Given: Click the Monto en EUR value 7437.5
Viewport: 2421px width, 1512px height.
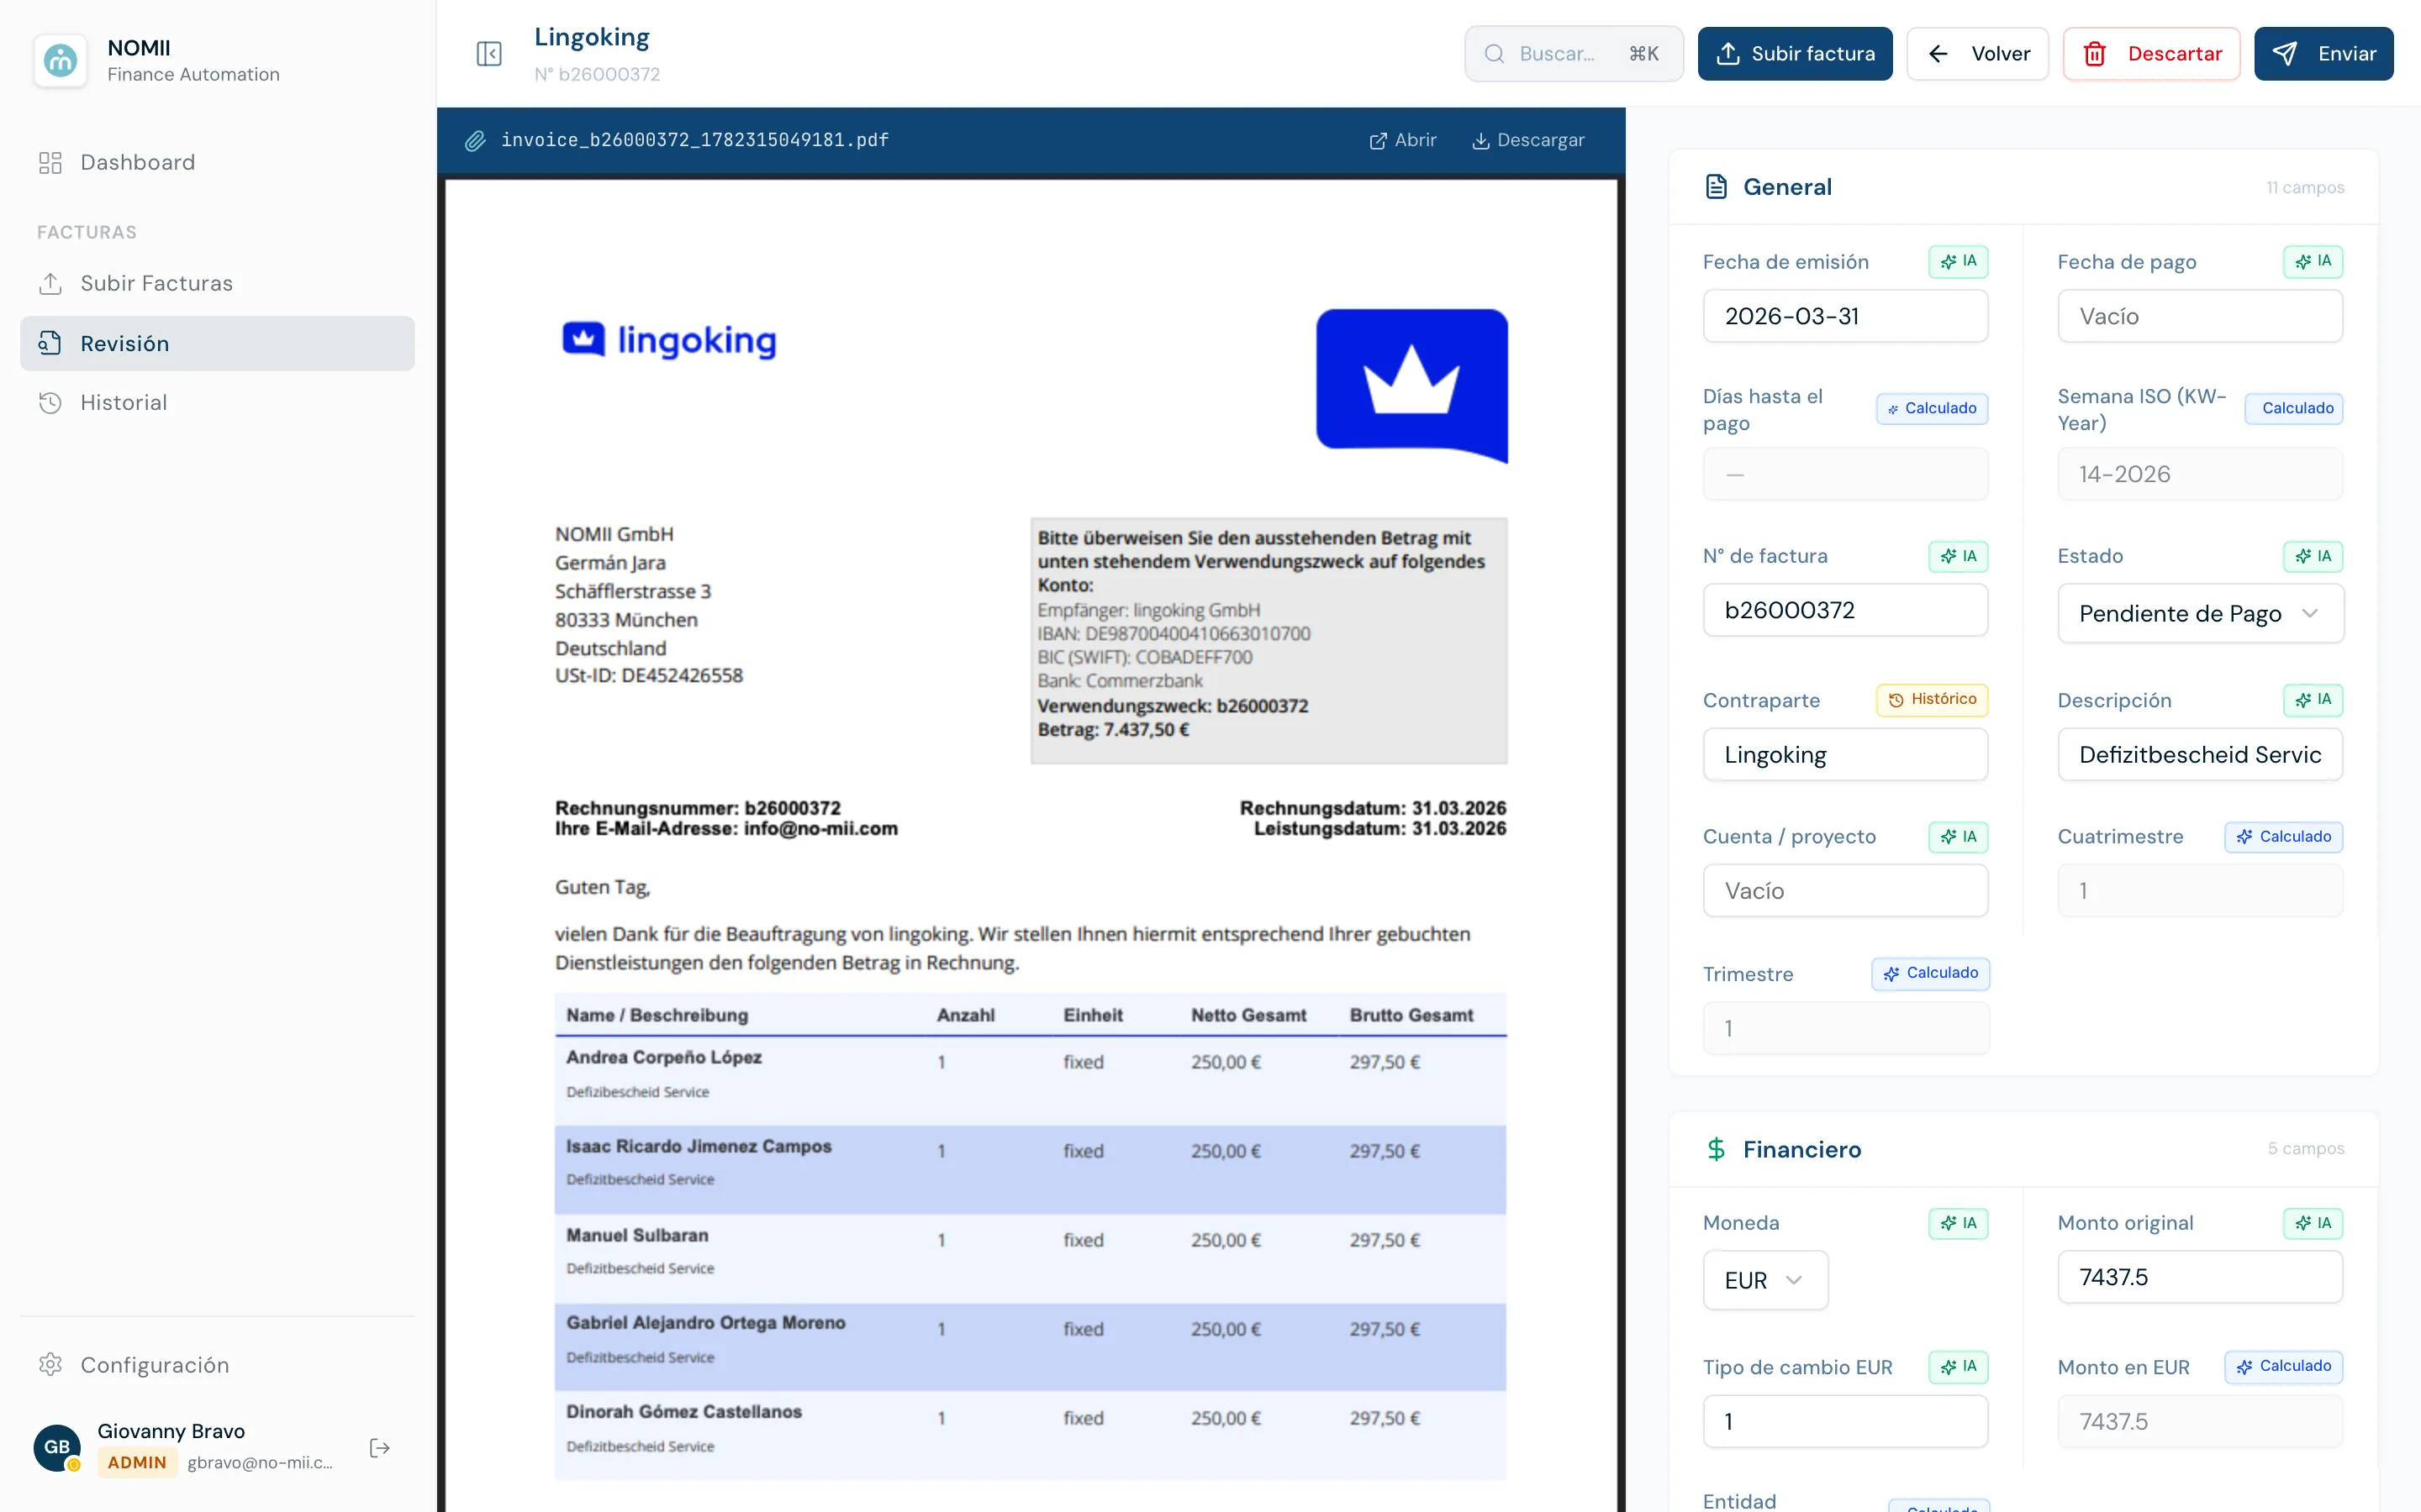Looking at the screenshot, I should 2200,1421.
